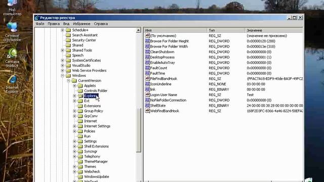This screenshot has height=182, width=324.
Task: Click the Web Service Providers folder icon
Action: click(x=68, y=70)
